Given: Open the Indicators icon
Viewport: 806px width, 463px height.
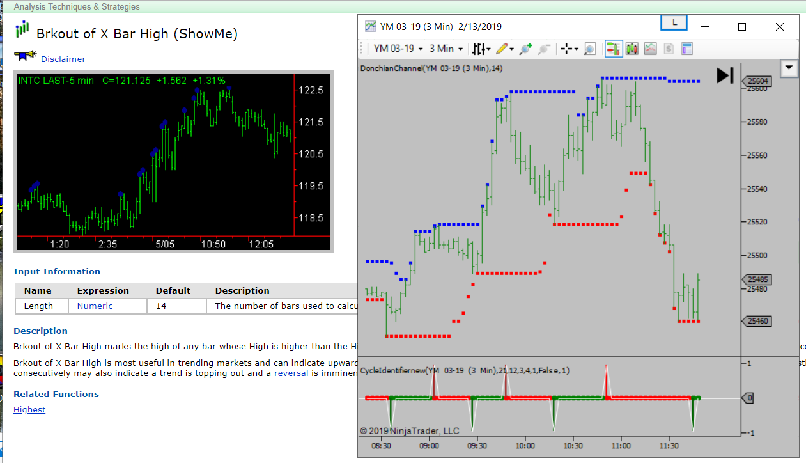Looking at the screenshot, I should point(650,49).
